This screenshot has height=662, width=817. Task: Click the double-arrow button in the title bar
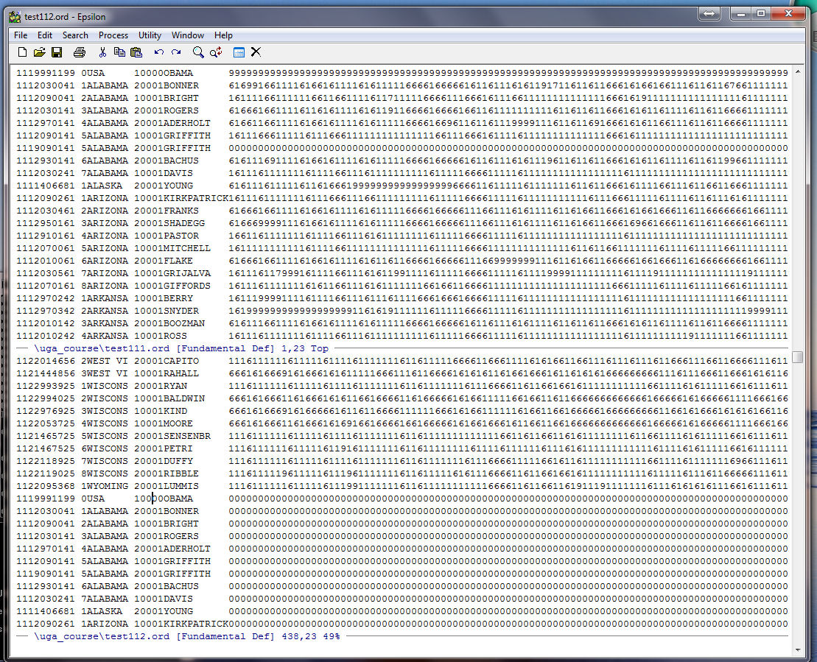pyautogui.click(x=709, y=14)
